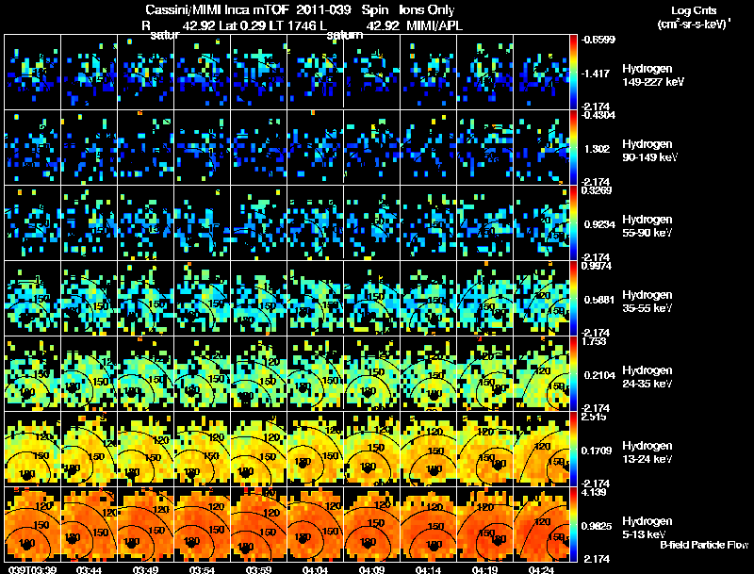The height and width of the screenshot is (574, 754).
Task: Click the '04:24' time axis label
Action: click(x=541, y=569)
